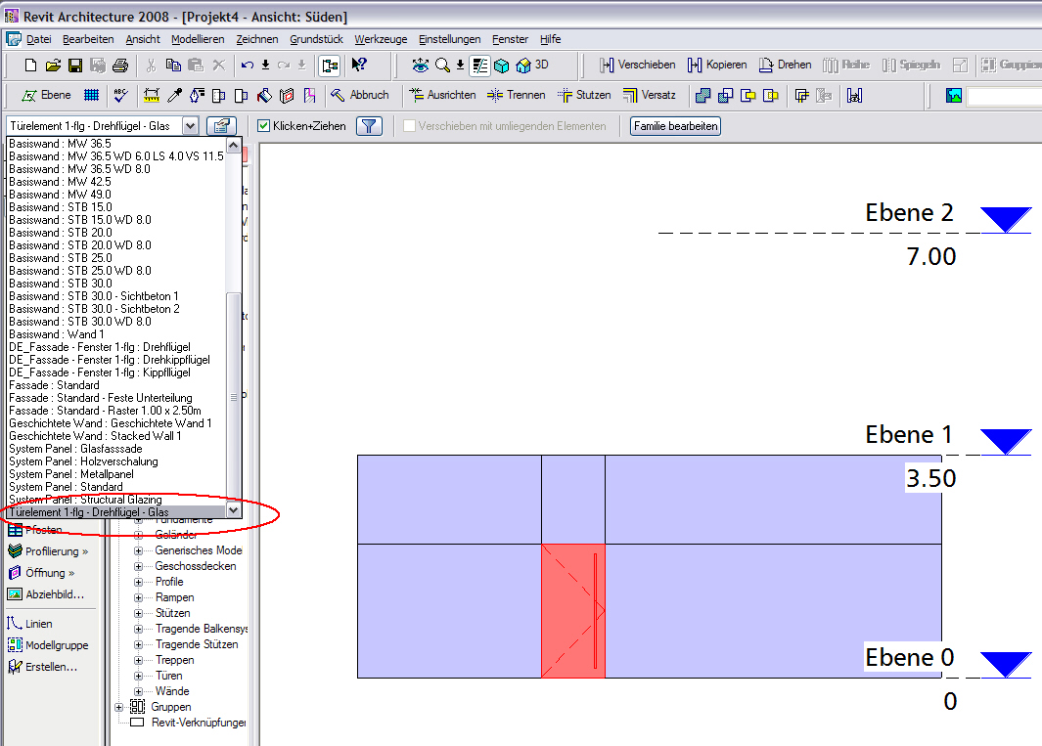Select the Paint bucket tool
The image size is (1042, 746).
tap(264, 95)
